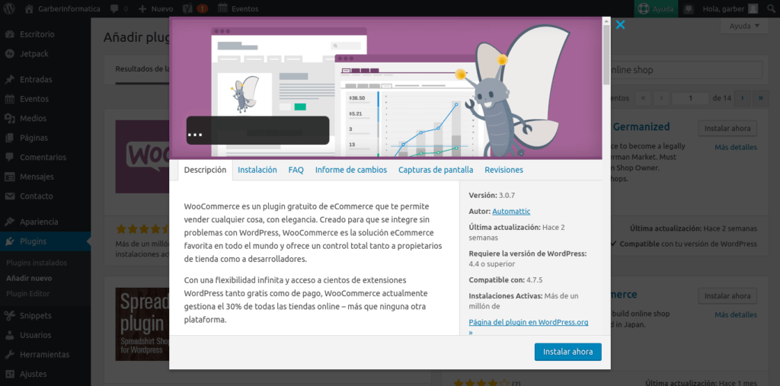Screen dimensions: 780x386
Task: Switch to Capturas de pantalla tab
Action: click(436, 170)
